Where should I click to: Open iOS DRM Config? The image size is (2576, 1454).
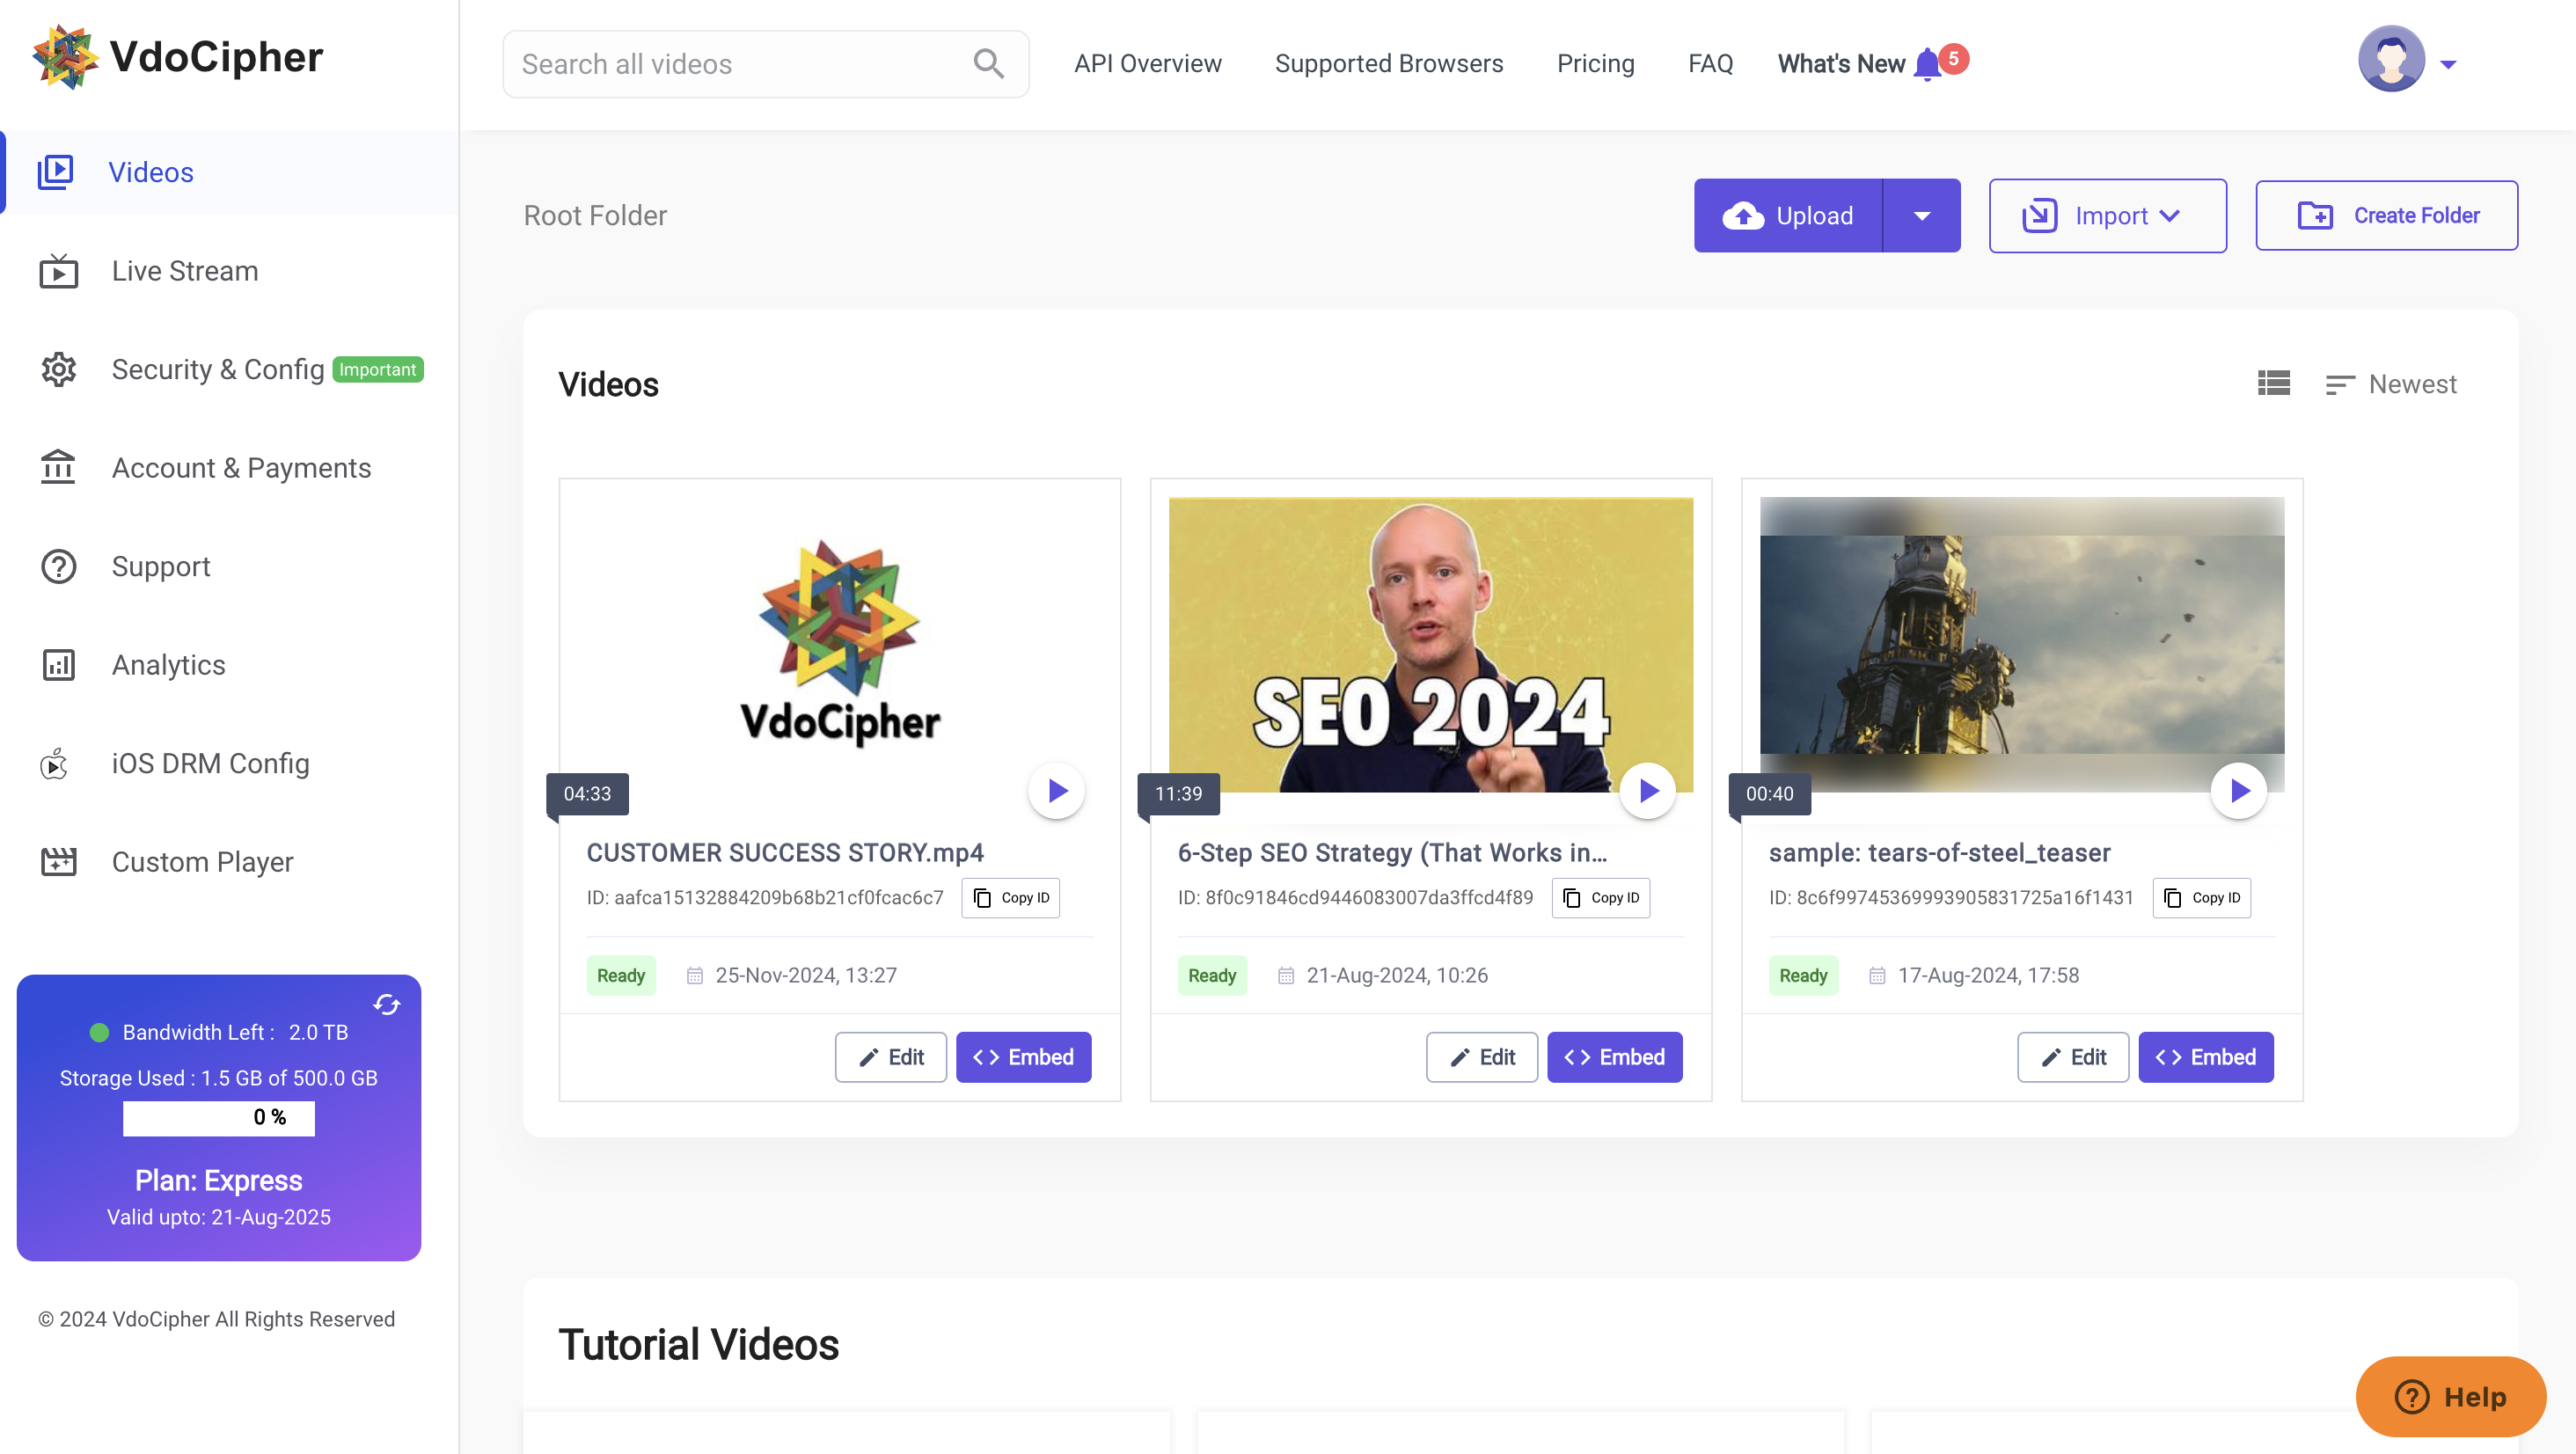[210, 763]
